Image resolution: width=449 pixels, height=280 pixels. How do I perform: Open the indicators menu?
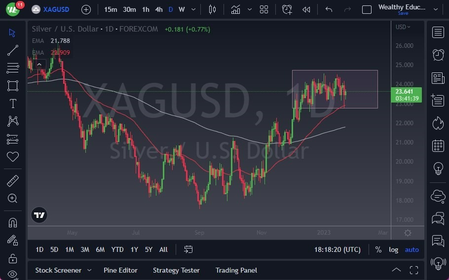235,9
